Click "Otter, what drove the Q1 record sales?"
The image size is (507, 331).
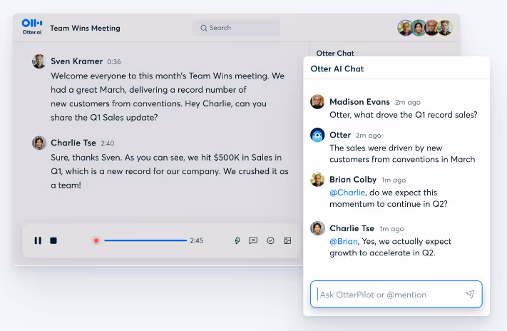403,115
